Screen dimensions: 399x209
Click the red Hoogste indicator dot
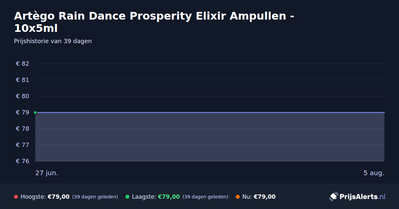click(x=16, y=197)
